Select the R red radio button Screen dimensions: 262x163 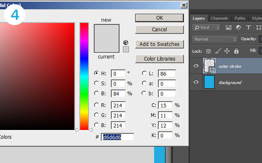pyautogui.click(x=96, y=105)
